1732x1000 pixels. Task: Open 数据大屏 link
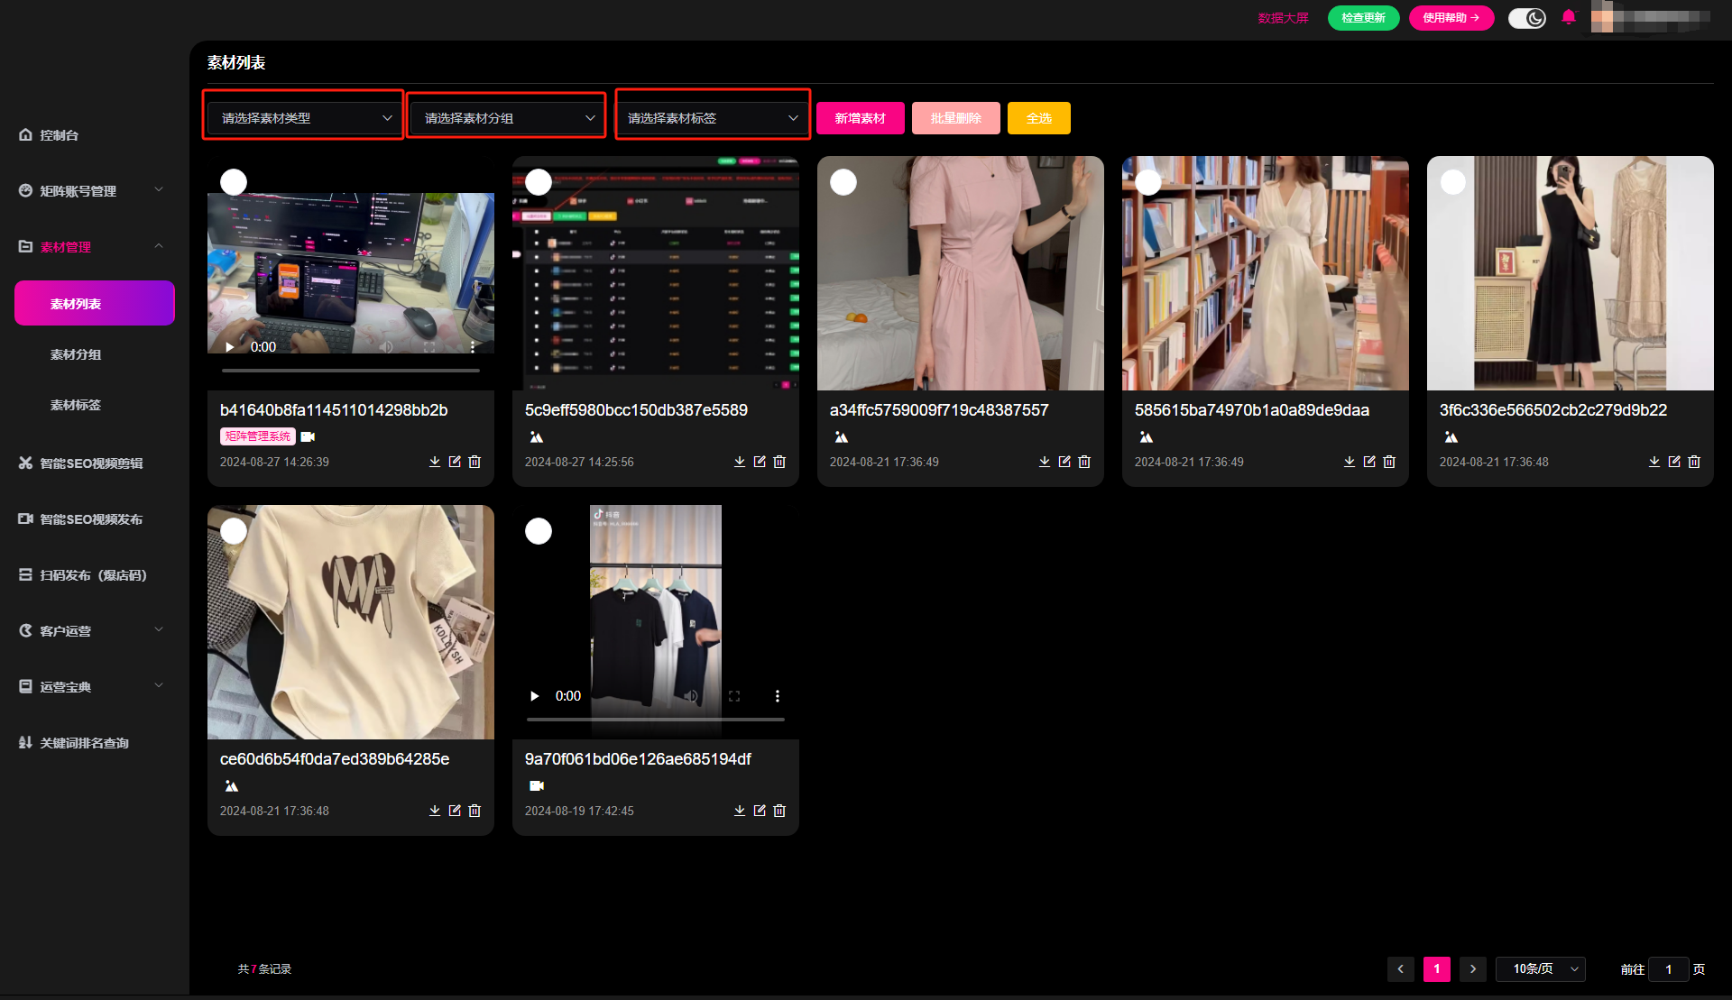point(1284,18)
